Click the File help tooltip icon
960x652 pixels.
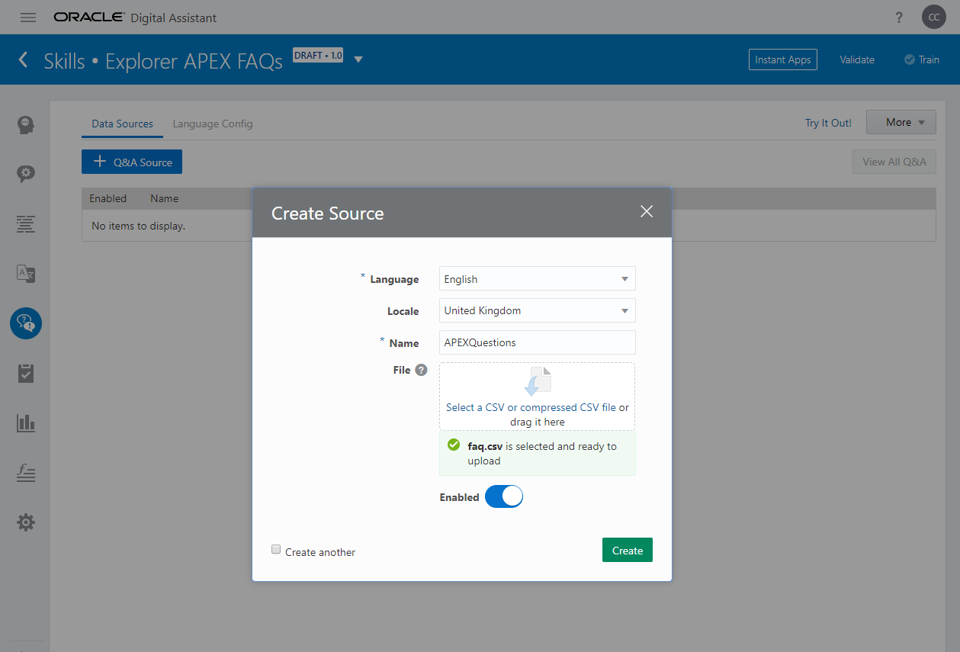click(421, 370)
